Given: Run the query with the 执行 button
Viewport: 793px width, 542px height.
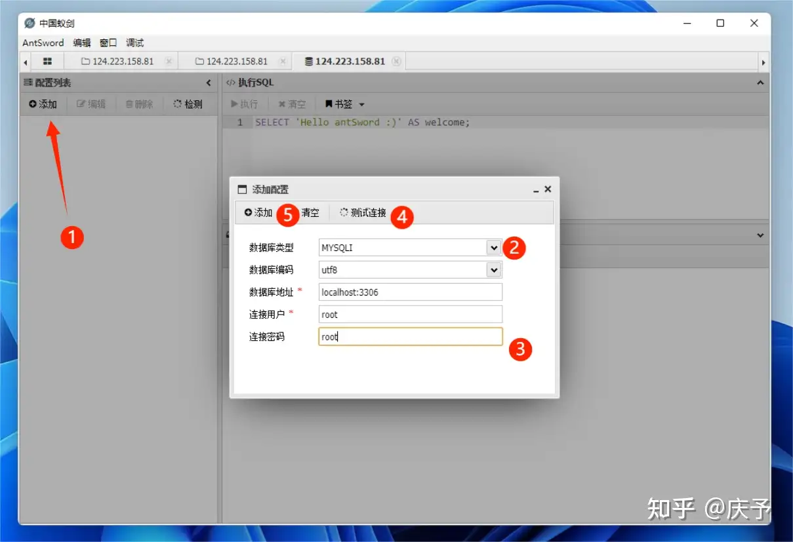Looking at the screenshot, I should [x=245, y=104].
